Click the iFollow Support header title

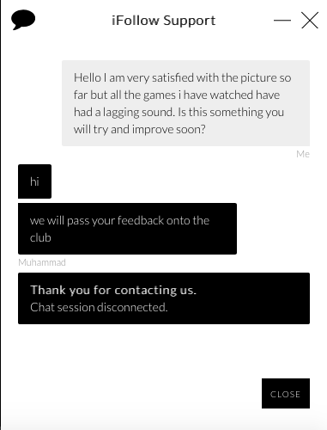click(163, 21)
